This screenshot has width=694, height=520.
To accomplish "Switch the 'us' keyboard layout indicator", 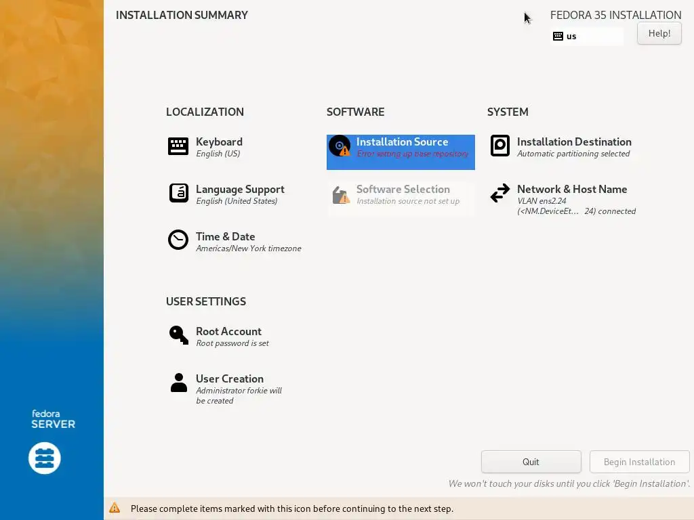I will [587, 37].
